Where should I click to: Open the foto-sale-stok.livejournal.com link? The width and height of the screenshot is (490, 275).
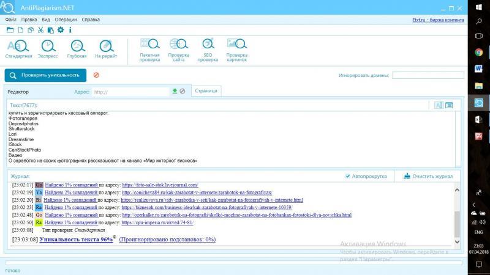tap(160, 185)
